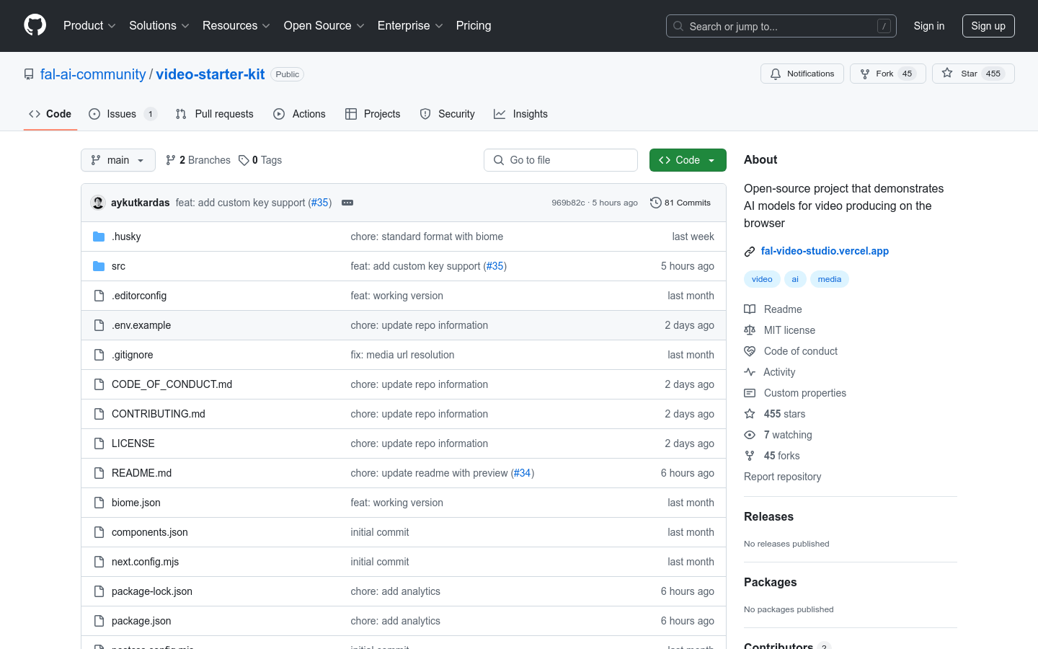The image size is (1038, 649).
Task: Open the GitHub homepage logo
Action: click(x=35, y=25)
